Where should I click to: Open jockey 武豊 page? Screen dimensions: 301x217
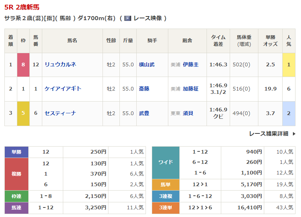tap(144, 113)
